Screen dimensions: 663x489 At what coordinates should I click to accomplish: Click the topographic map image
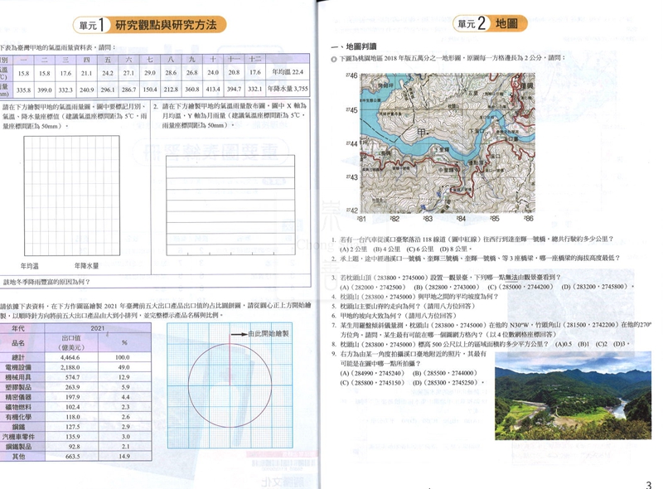point(448,143)
